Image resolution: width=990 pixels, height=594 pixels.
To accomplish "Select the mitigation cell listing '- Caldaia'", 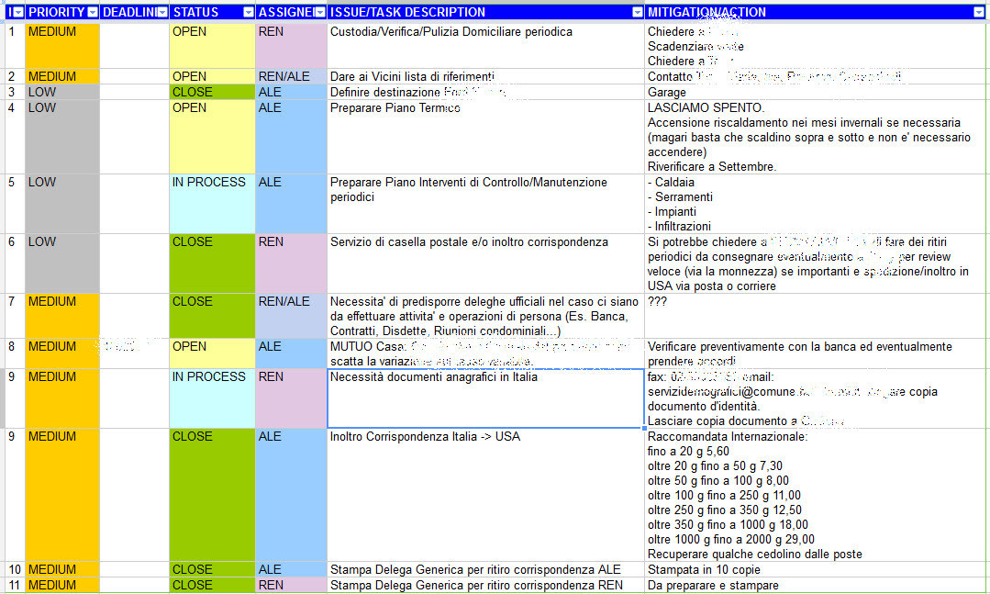I will [x=817, y=204].
